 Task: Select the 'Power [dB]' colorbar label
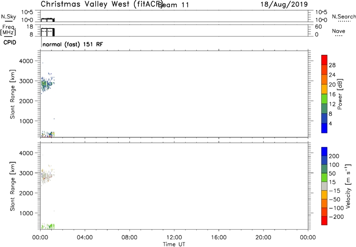click(340, 94)
